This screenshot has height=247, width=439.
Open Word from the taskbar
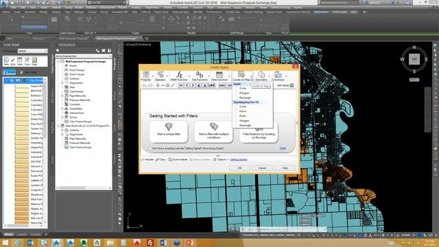click(x=163, y=242)
